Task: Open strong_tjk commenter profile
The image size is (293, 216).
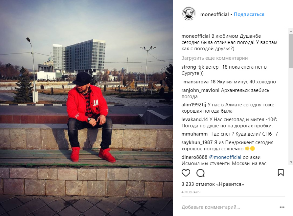Action: [x=192, y=67]
